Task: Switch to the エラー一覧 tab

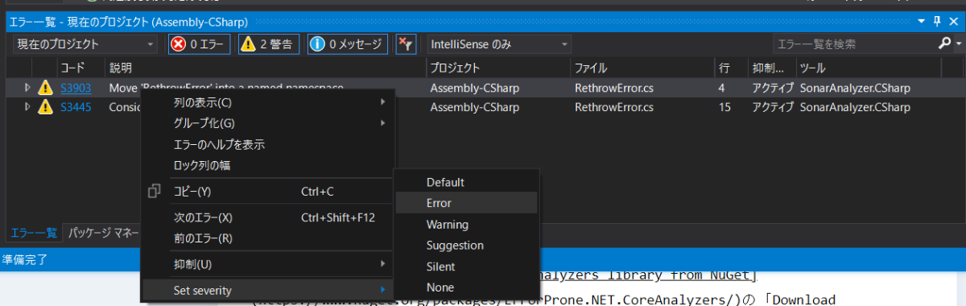Action: click(x=33, y=233)
